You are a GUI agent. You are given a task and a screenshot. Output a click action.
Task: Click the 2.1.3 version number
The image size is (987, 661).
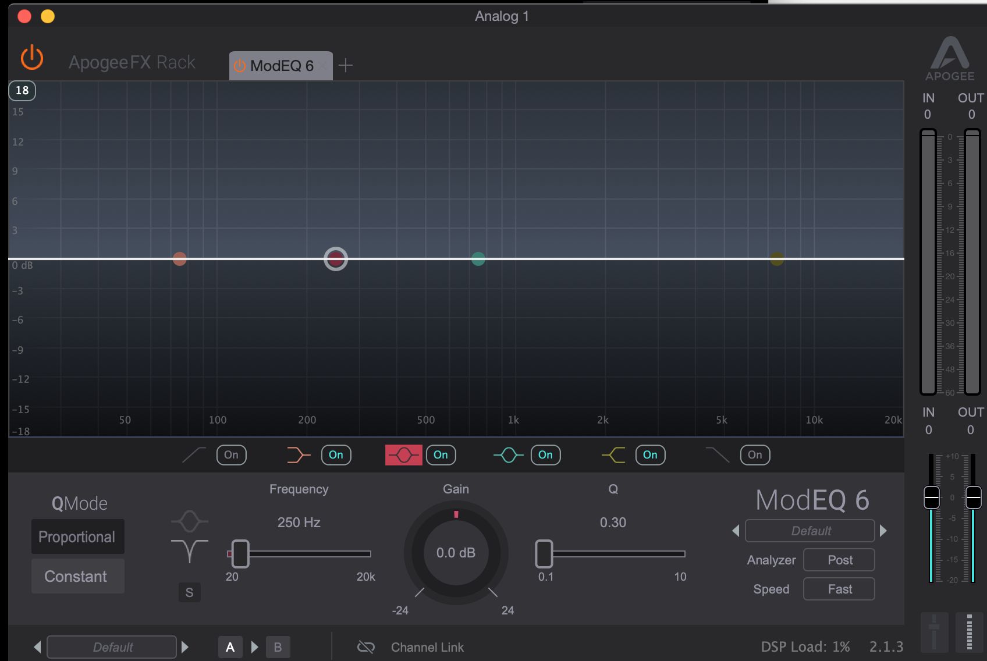886,646
